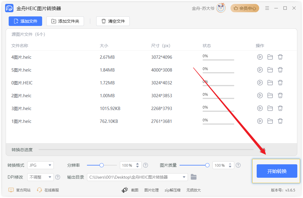Click the trash icon for 1图片.heic
Screen dimensions: 303x198
[280, 121]
